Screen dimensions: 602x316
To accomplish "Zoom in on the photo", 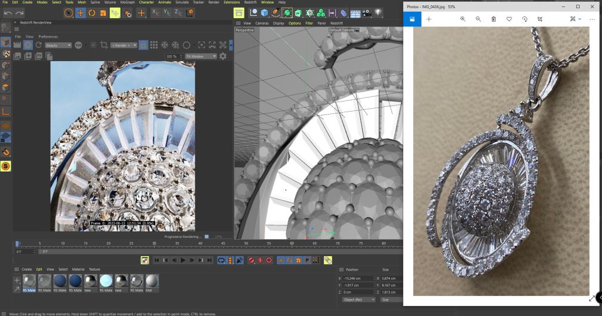I will [x=463, y=19].
